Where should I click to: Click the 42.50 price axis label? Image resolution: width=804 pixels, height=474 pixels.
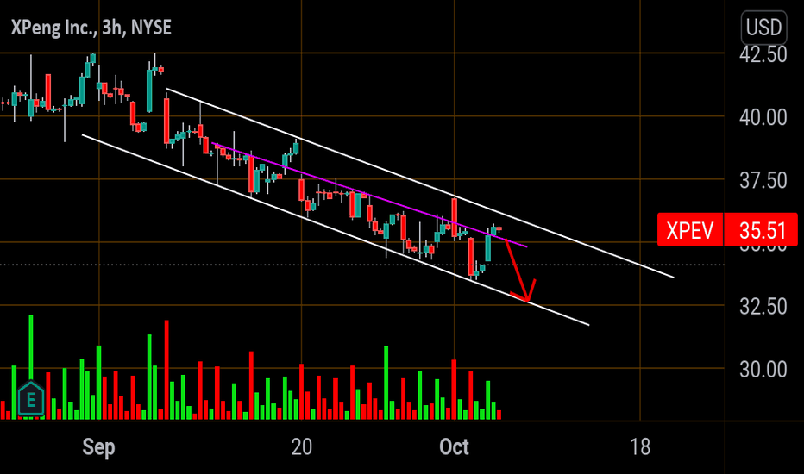coord(763,54)
